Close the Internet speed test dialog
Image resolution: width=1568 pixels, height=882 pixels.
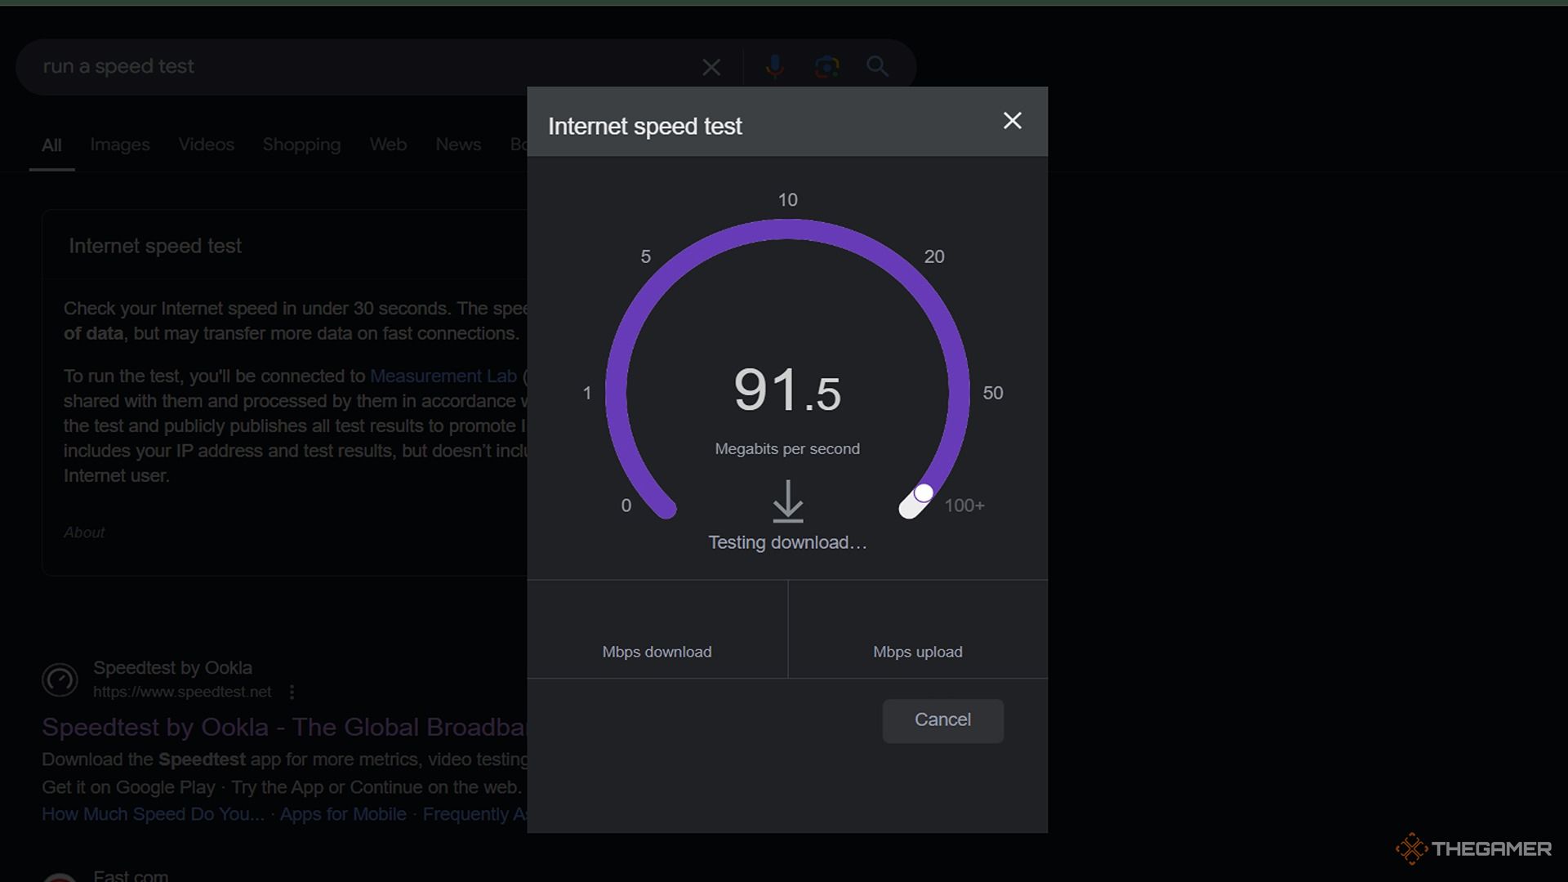point(1012,121)
